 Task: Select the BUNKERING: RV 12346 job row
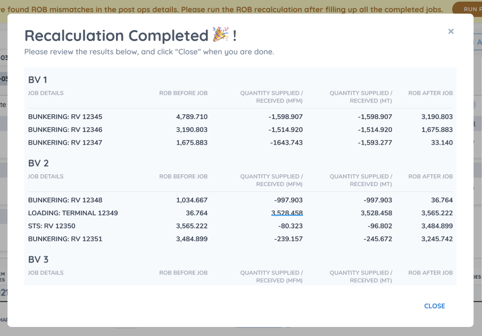tap(65, 130)
